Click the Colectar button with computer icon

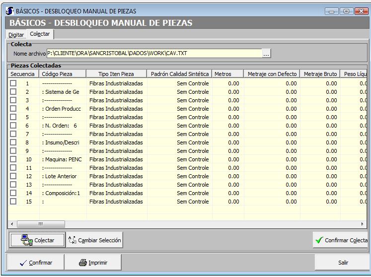coord(37,240)
